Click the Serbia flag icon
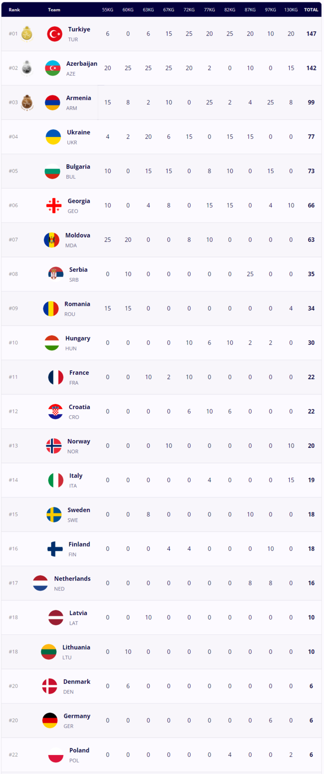The image size is (324, 774). (56, 274)
